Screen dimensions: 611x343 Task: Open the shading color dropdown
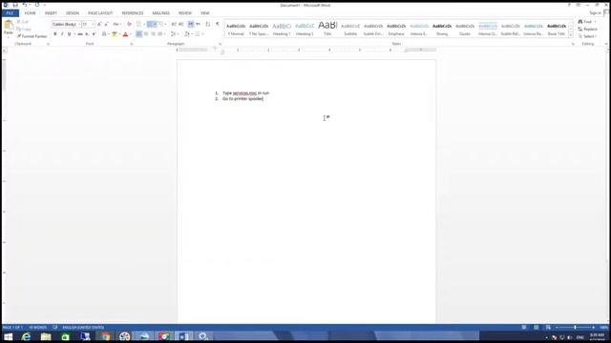[x=192, y=34]
